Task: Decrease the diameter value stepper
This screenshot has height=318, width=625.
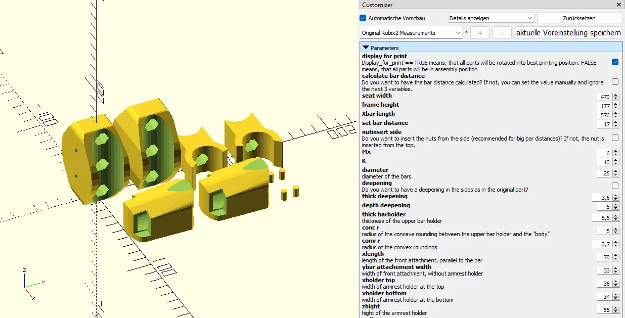Action: pyautogui.click(x=615, y=175)
